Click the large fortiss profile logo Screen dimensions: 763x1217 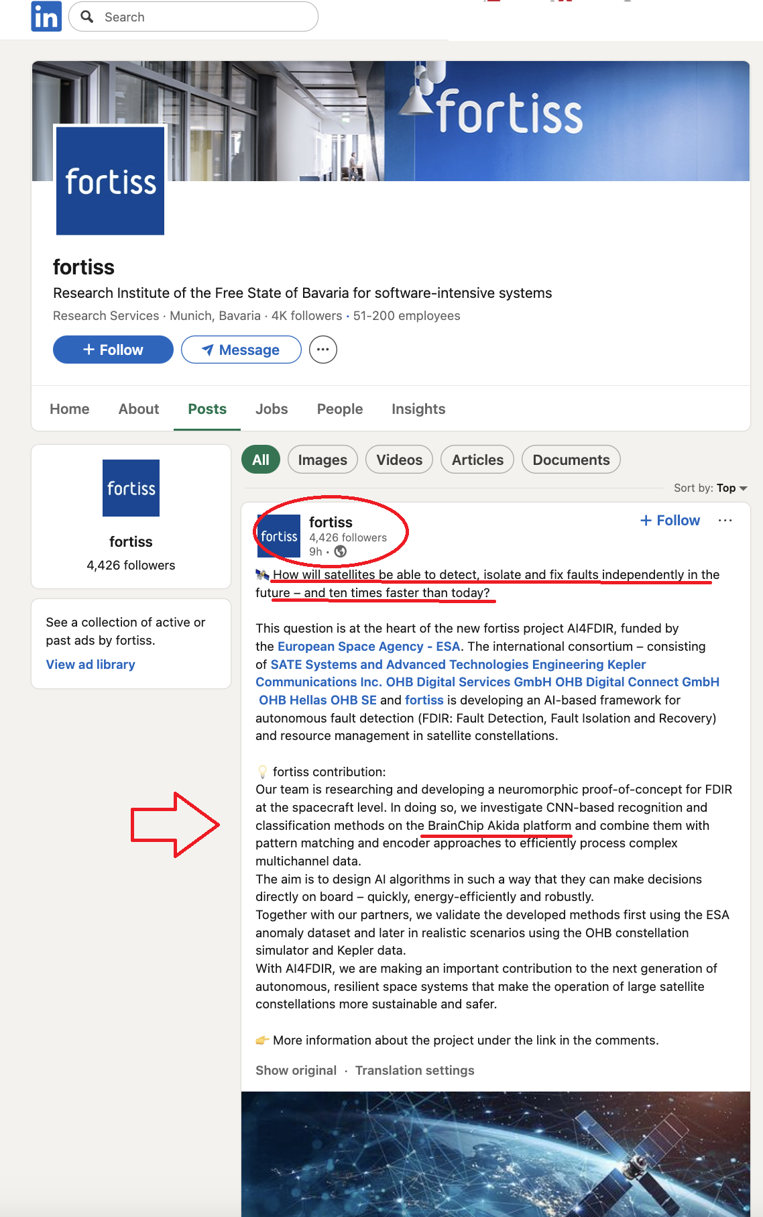(x=110, y=180)
